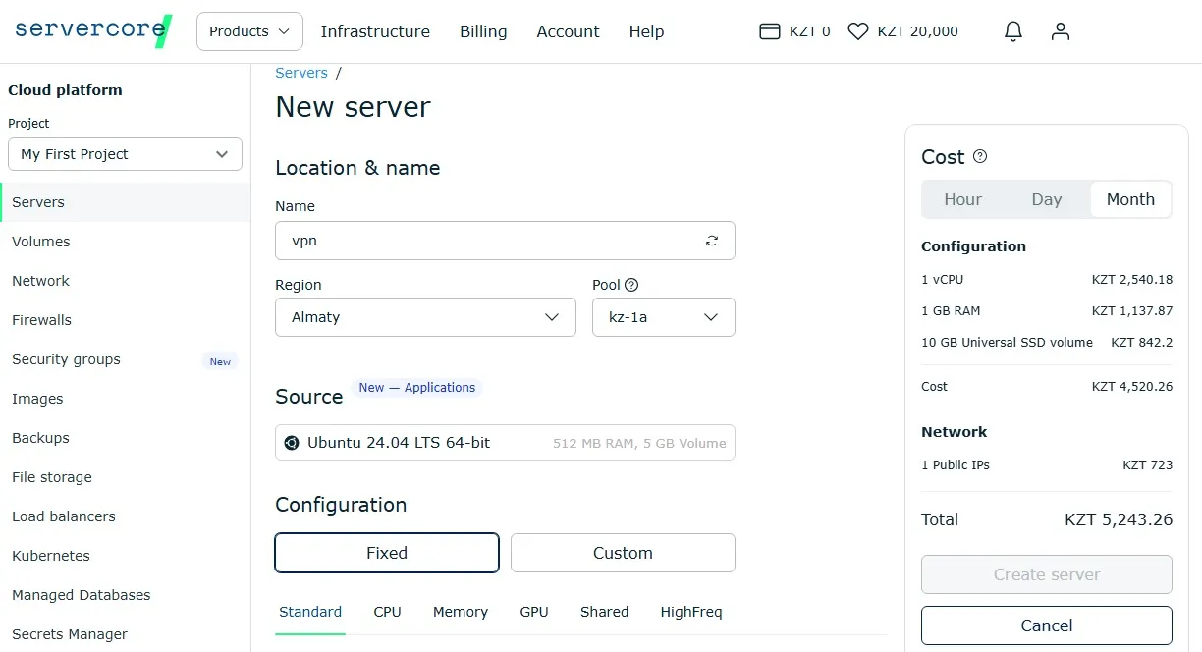The image size is (1202, 652).
Task: Click the heart bonus balance icon
Action: coord(858,31)
